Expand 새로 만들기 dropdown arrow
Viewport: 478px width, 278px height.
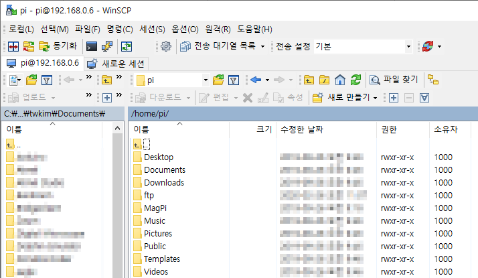tap(376, 98)
